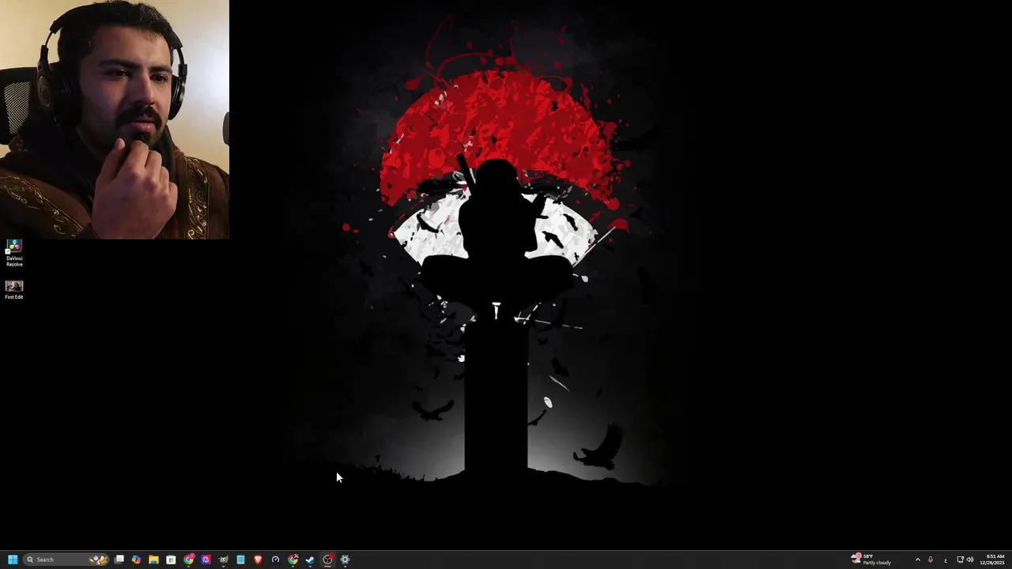This screenshot has height=569, width=1012.
Task: Open Microsoft Store from the taskbar
Action: pos(171,560)
